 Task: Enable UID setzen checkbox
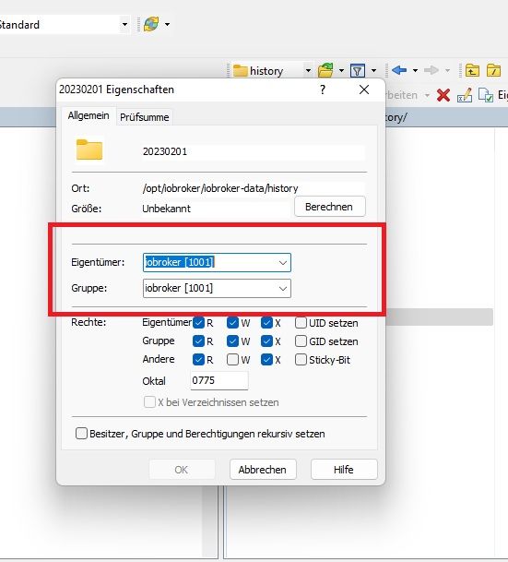click(x=301, y=323)
